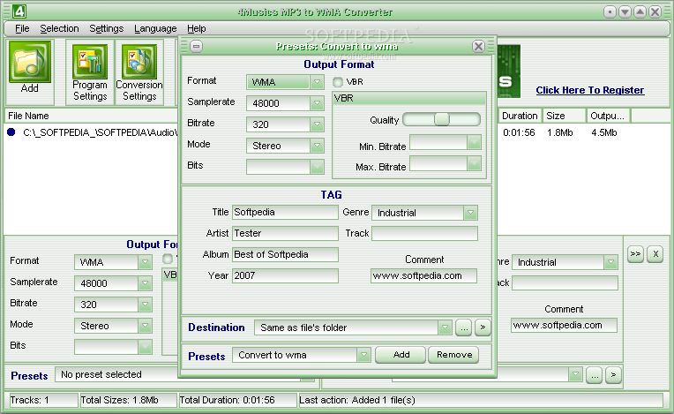Screen dimensions: 674x414
Task: Click the dialog Comment field www.softpedia.com
Action: coord(423,275)
